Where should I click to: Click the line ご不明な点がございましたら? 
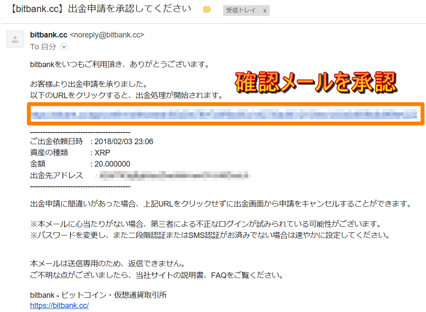[x=157, y=275]
